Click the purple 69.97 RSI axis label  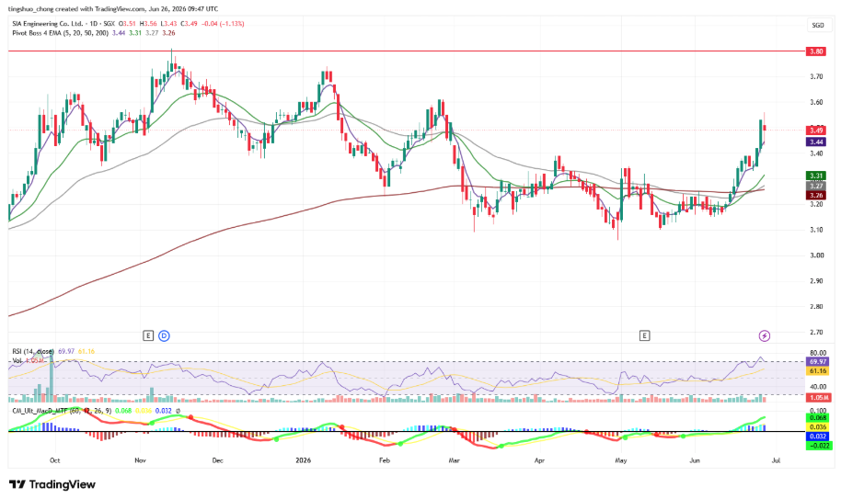818,362
